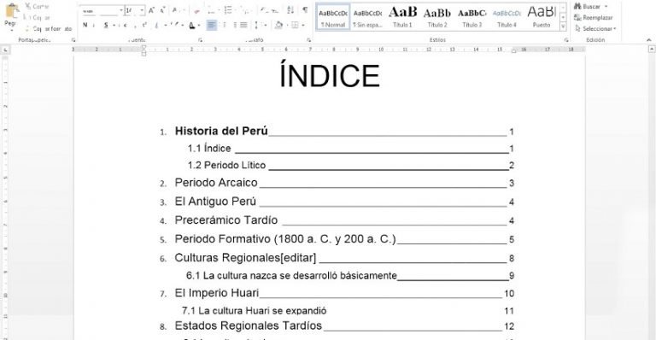Toggle superscript formatting
656x340 pixels.
click(144, 25)
